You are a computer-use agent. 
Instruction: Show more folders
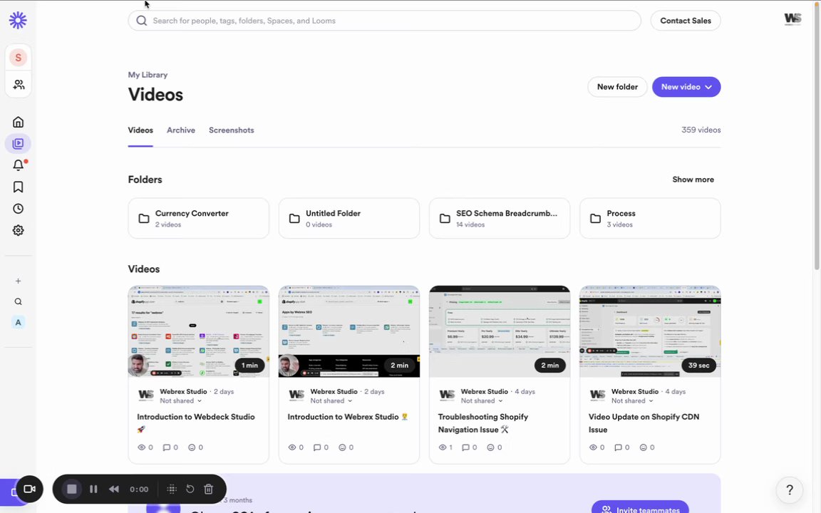(693, 180)
